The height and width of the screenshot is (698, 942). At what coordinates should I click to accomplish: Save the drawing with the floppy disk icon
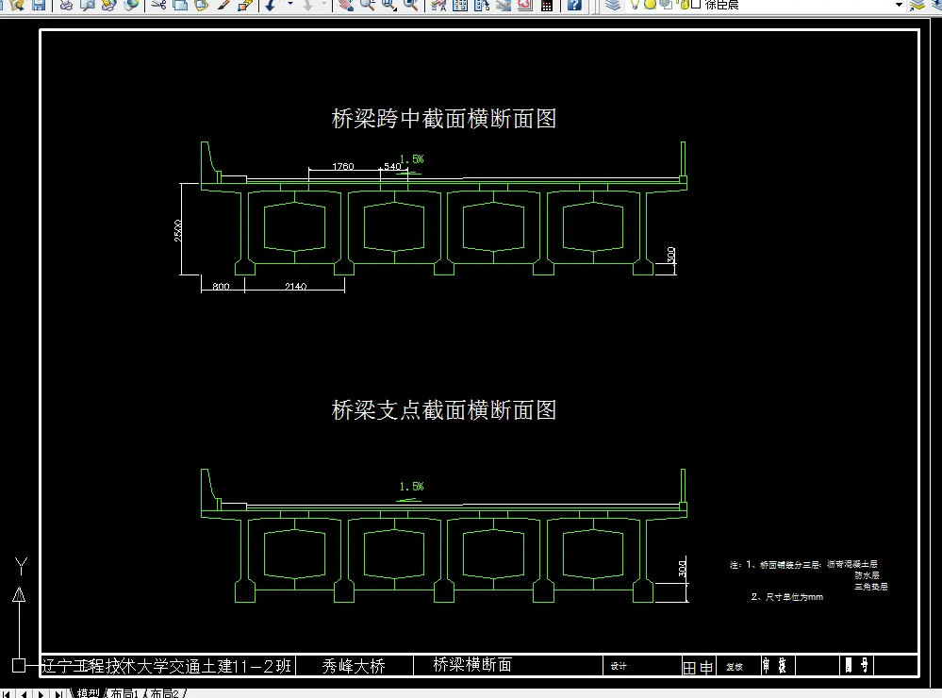tap(38, 5)
